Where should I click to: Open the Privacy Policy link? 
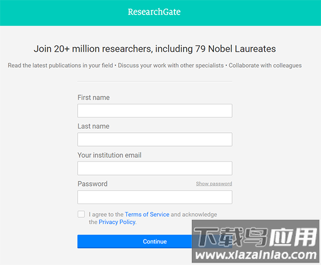pyautogui.click(x=117, y=222)
